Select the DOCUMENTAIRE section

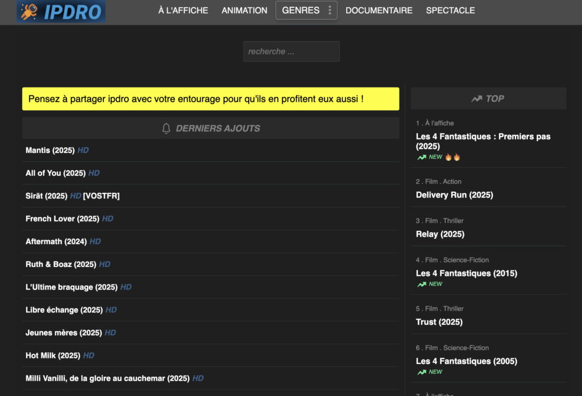(379, 10)
